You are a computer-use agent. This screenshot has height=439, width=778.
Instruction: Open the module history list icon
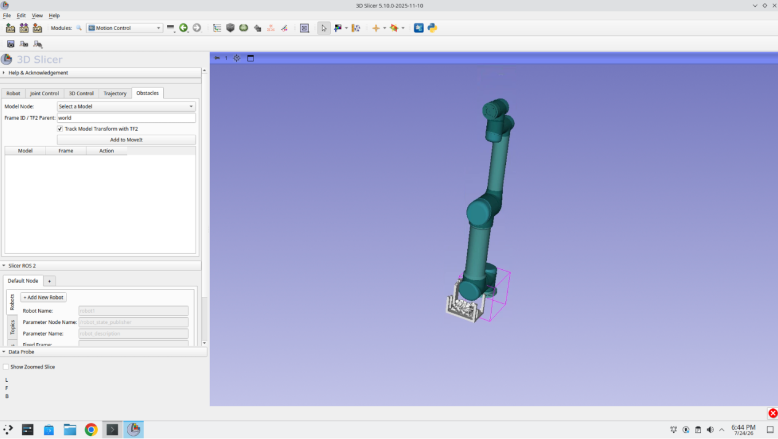pyautogui.click(x=170, y=28)
